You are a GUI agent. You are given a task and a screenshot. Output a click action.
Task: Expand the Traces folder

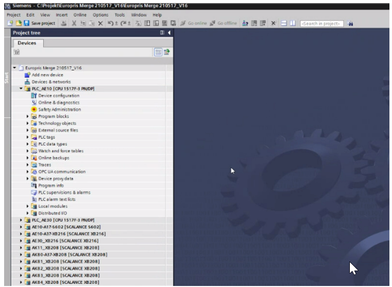tap(28, 165)
